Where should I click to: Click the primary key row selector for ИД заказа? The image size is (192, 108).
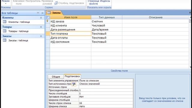point(48,21)
